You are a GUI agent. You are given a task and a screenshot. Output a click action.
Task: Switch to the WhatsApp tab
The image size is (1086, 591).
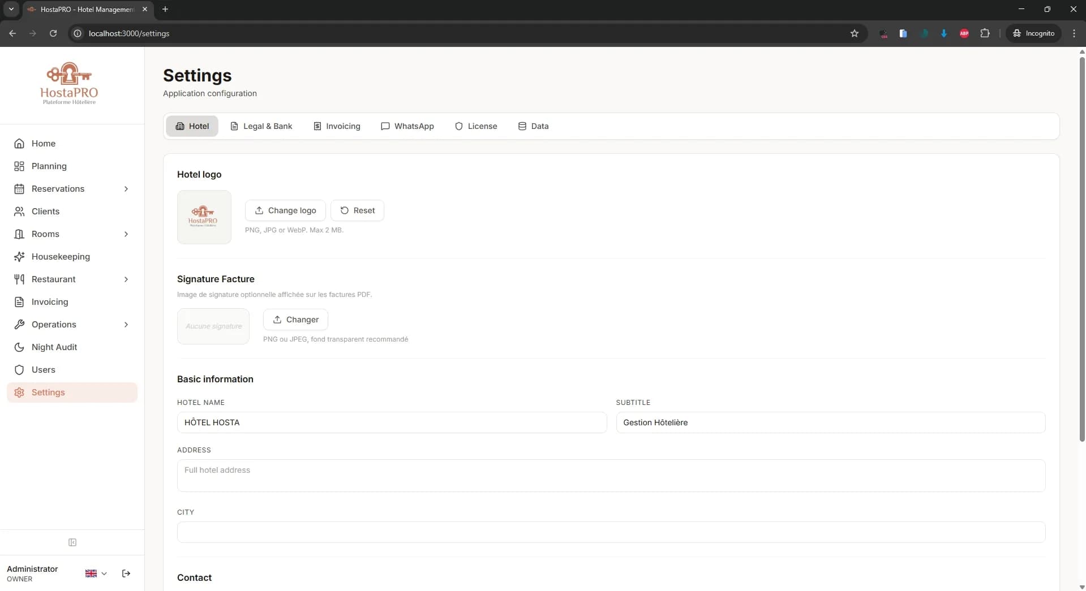[407, 126]
